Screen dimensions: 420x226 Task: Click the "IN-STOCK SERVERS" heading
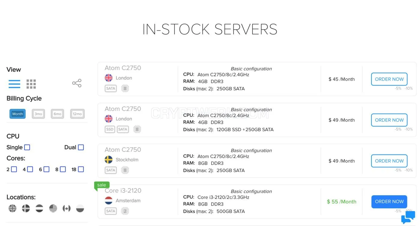210,29
